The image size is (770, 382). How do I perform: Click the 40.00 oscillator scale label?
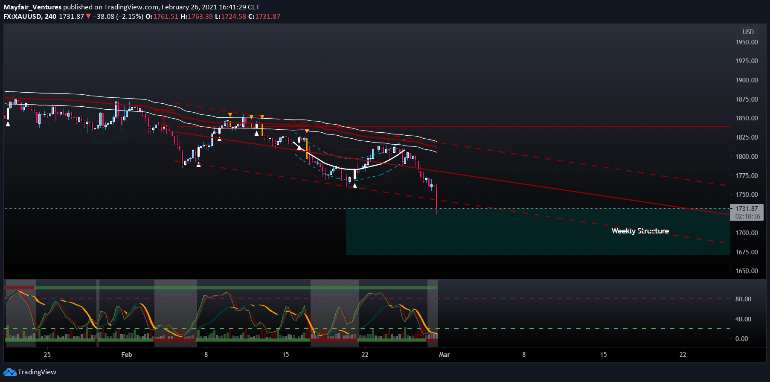(743, 319)
